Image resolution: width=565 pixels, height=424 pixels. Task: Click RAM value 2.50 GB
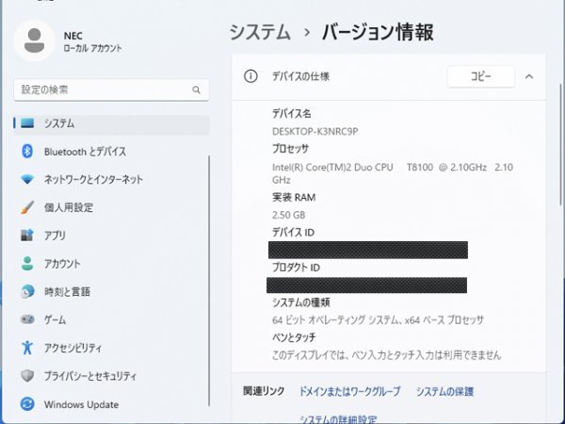(289, 215)
